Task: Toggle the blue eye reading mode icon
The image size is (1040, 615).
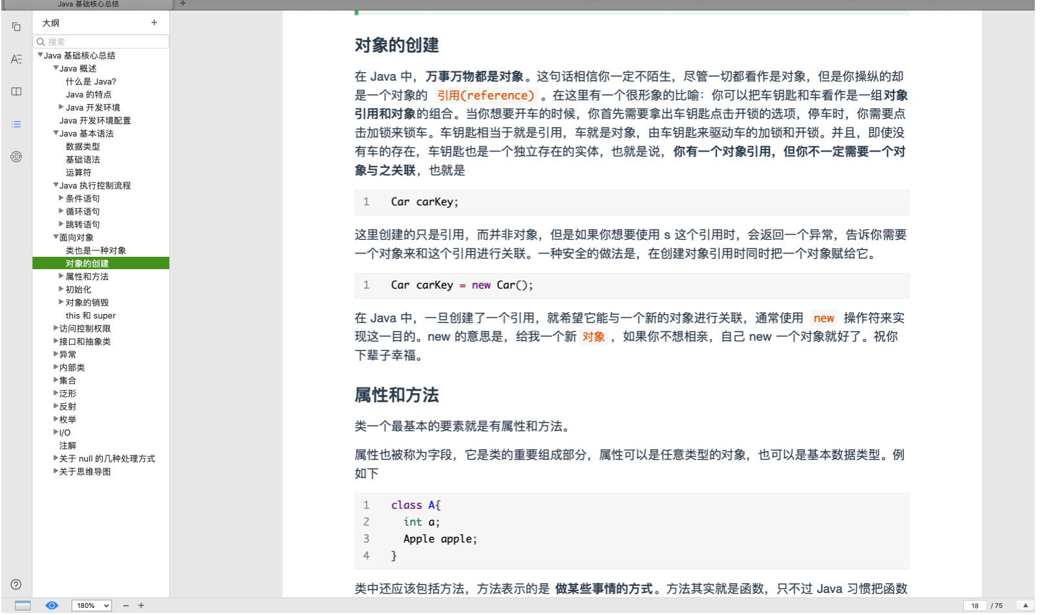Action: tap(52, 605)
